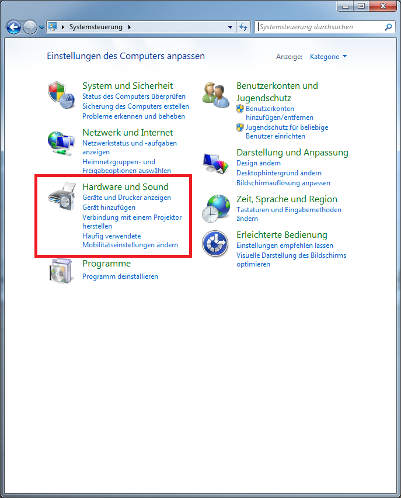
Task: Focus the Systemsteuerung durchsuchen search field
Action: coord(320,27)
